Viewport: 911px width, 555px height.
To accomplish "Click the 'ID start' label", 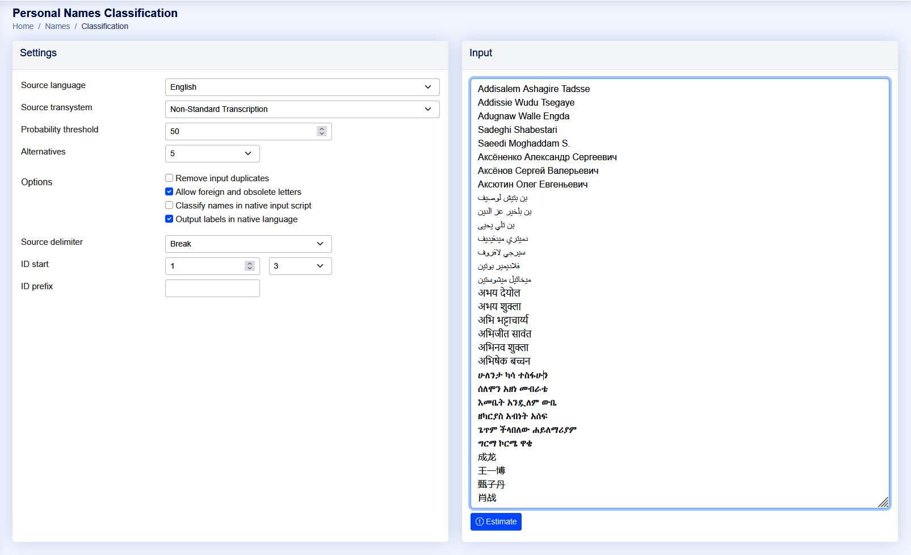I will (x=35, y=264).
